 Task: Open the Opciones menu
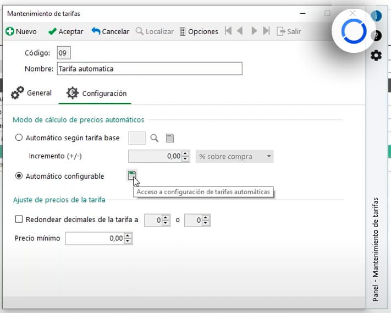click(199, 31)
